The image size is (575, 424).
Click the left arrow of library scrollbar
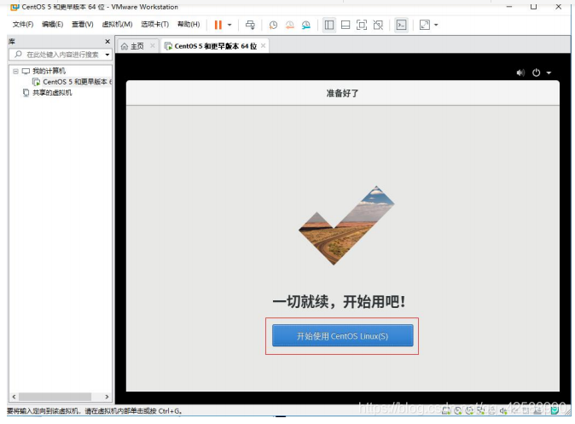(x=14, y=397)
